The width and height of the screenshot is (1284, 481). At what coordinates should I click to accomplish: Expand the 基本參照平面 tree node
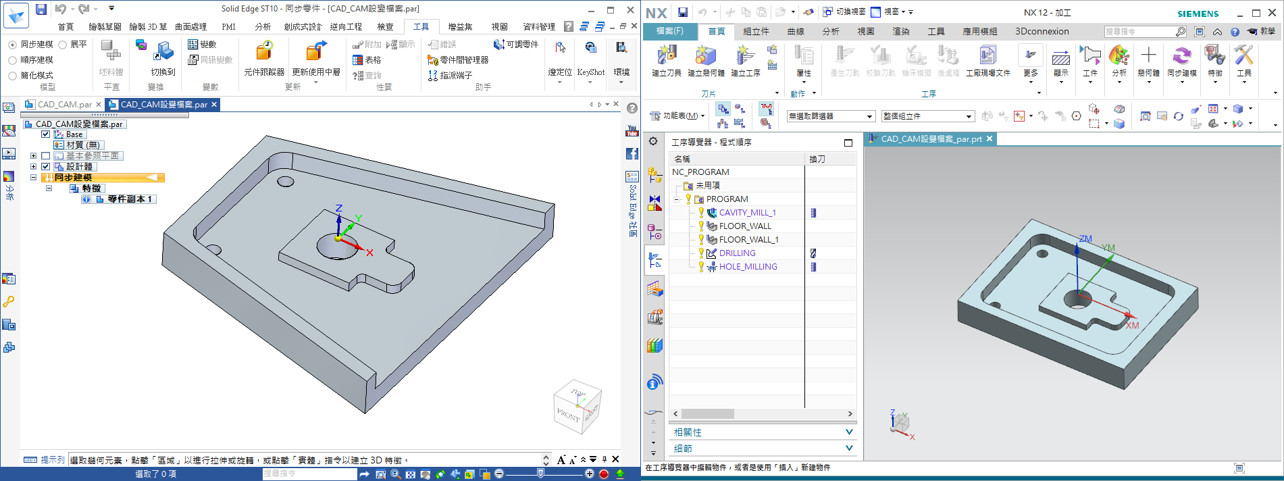pyautogui.click(x=33, y=156)
